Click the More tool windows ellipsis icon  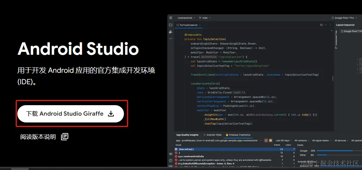coord(171,39)
